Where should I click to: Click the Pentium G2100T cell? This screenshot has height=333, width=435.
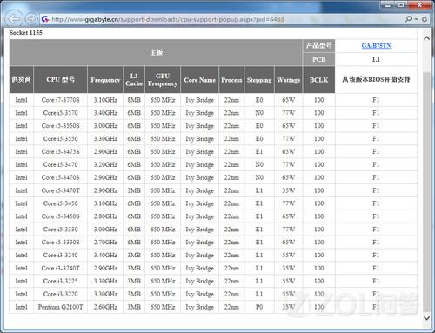click(60, 307)
